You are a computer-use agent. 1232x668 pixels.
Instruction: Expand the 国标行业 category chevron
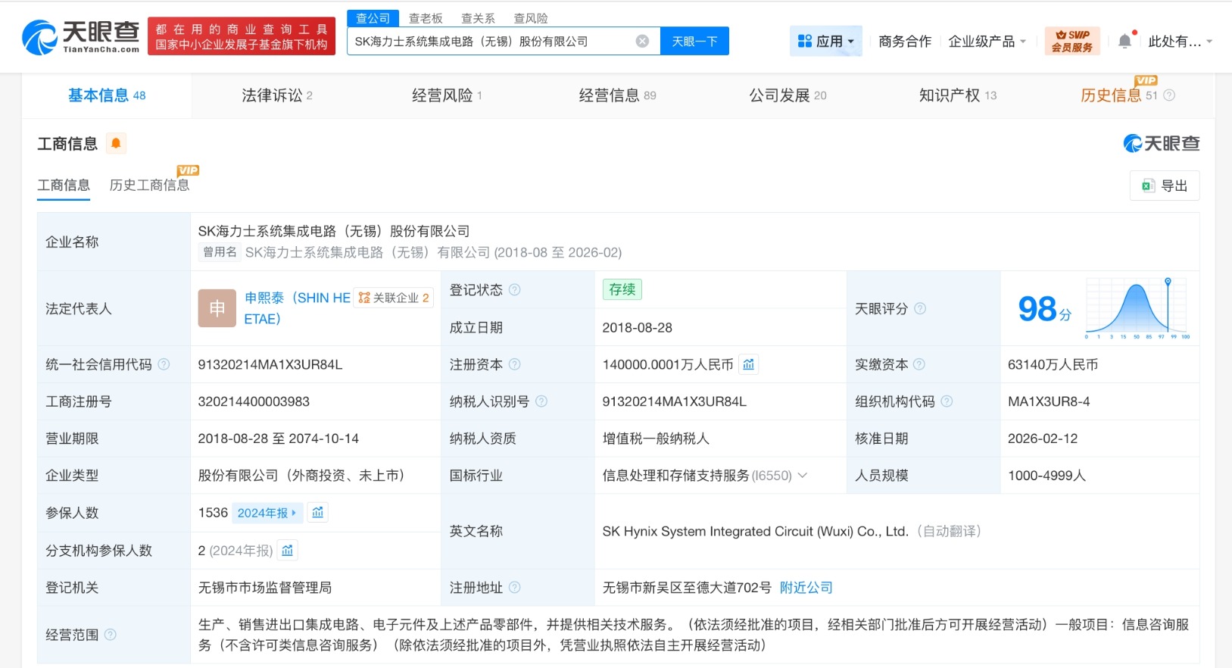click(803, 476)
